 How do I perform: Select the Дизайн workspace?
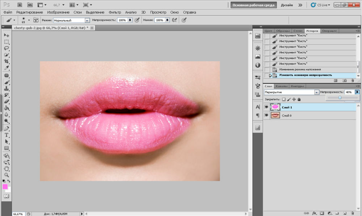(x=286, y=5)
